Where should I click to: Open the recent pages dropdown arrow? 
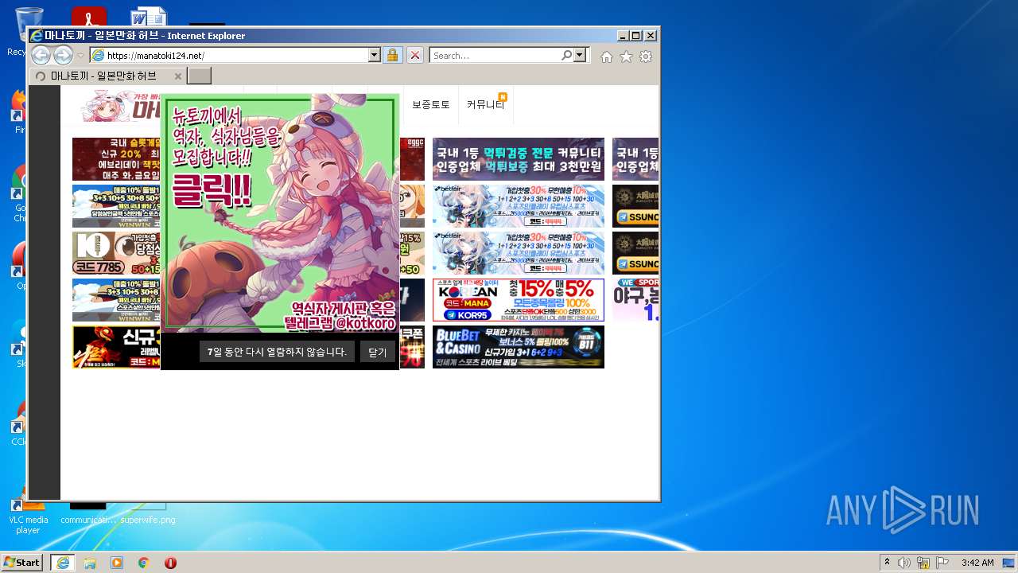click(80, 56)
